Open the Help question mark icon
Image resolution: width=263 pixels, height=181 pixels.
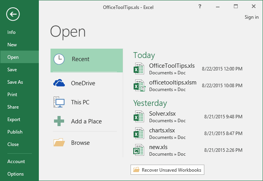click(x=200, y=6)
